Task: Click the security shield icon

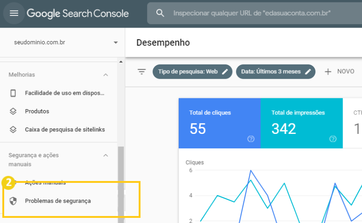Action: (x=13, y=201)
